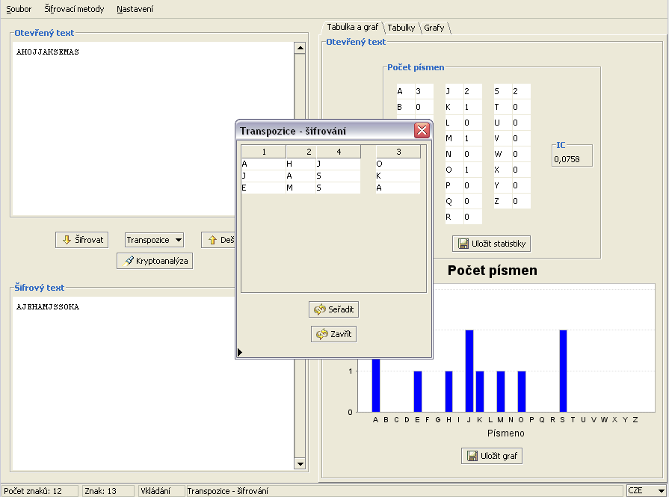
Task: Click the Uložit graf button
Action: [x=492, y=456]
